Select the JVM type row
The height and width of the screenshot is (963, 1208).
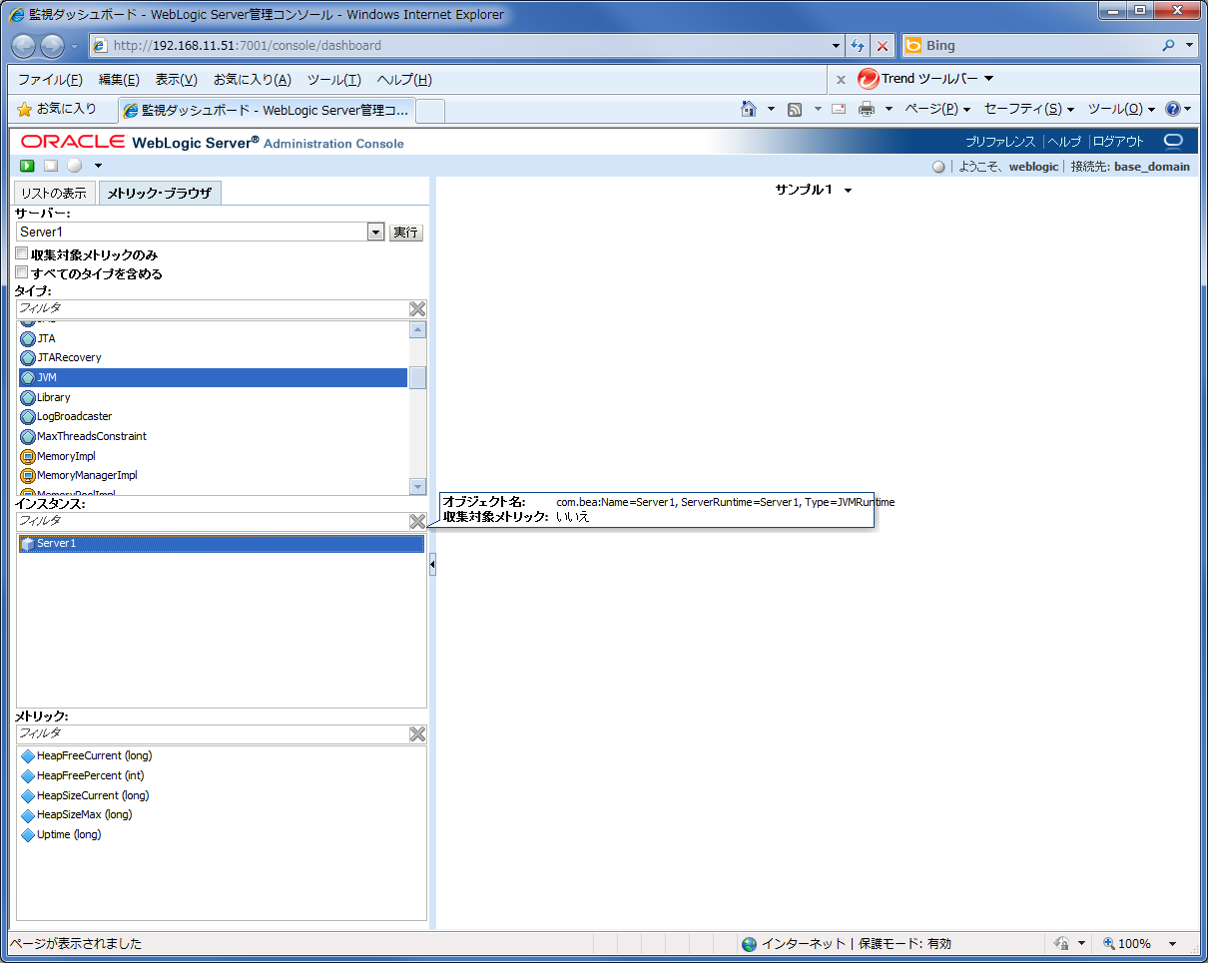pos(213,377)
